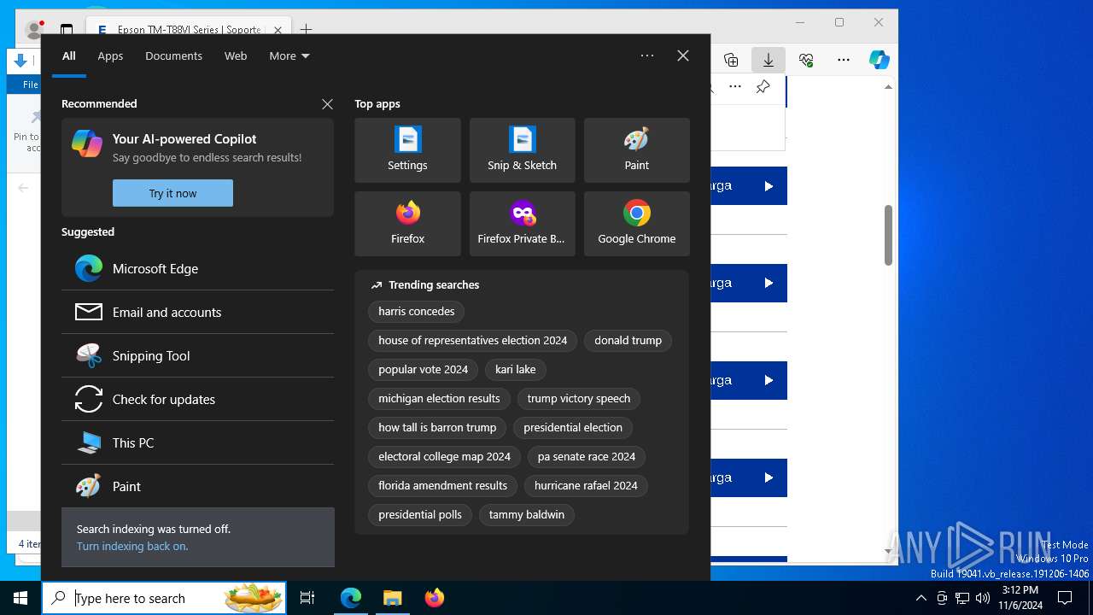Open Email and accounts suggestion
The image size is (1093, 615).
[x=197, y=312]
